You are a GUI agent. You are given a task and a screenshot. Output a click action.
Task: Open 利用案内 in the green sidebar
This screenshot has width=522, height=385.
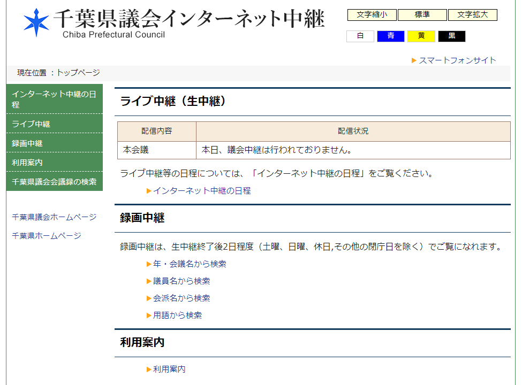(27, 163)
